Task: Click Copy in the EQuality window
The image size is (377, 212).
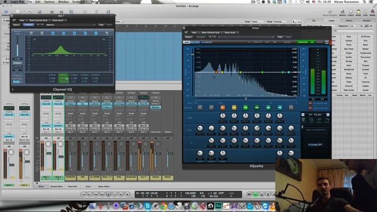Action: [x=280, y=37]
